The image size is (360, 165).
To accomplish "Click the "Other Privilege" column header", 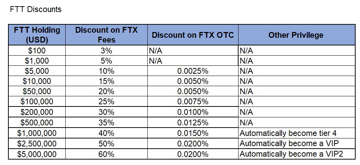I will 296,35.
